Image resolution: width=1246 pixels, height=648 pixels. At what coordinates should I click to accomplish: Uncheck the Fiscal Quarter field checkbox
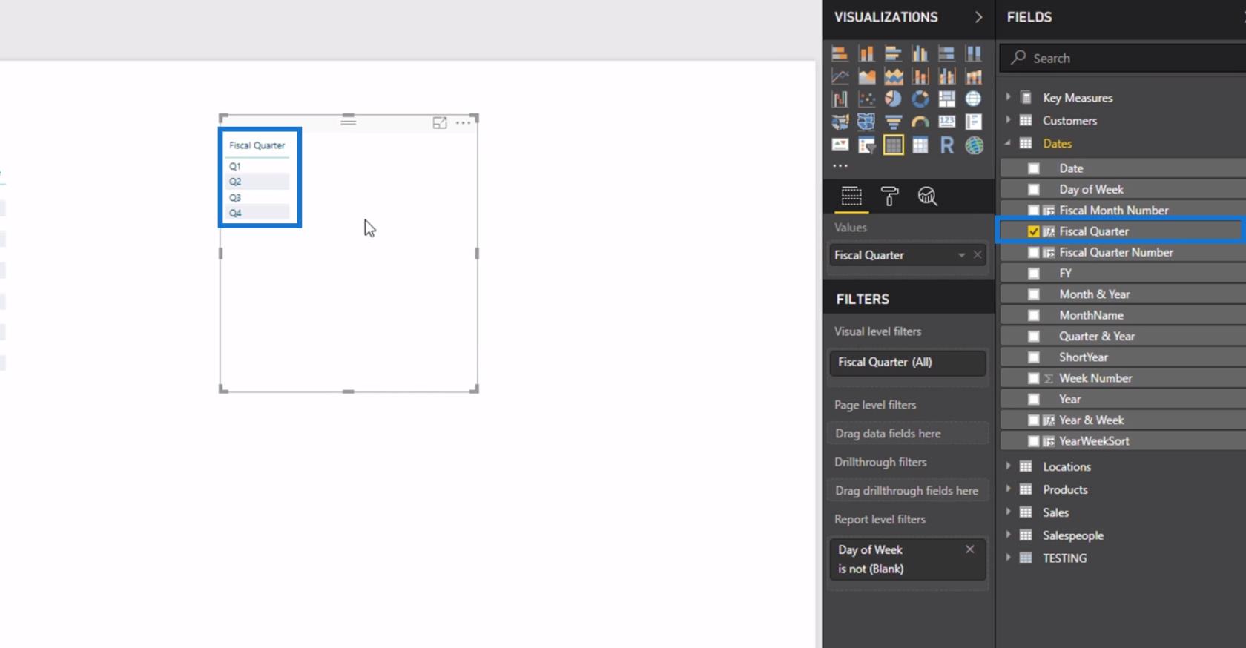point(1034,231)
